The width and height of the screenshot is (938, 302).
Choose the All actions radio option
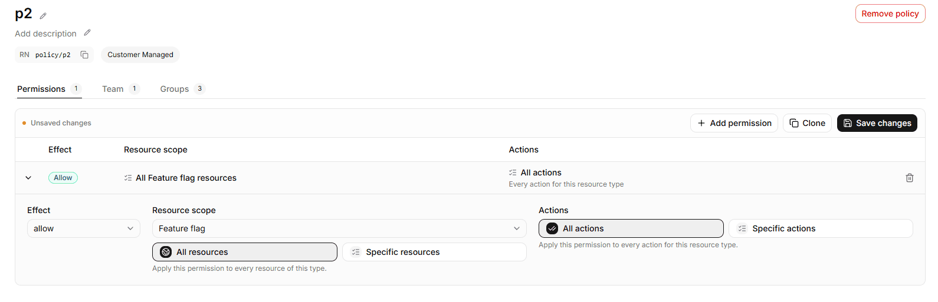[x=631, y=228]
